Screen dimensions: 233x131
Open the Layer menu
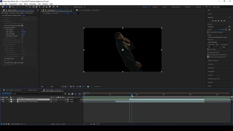pos(21,4)
